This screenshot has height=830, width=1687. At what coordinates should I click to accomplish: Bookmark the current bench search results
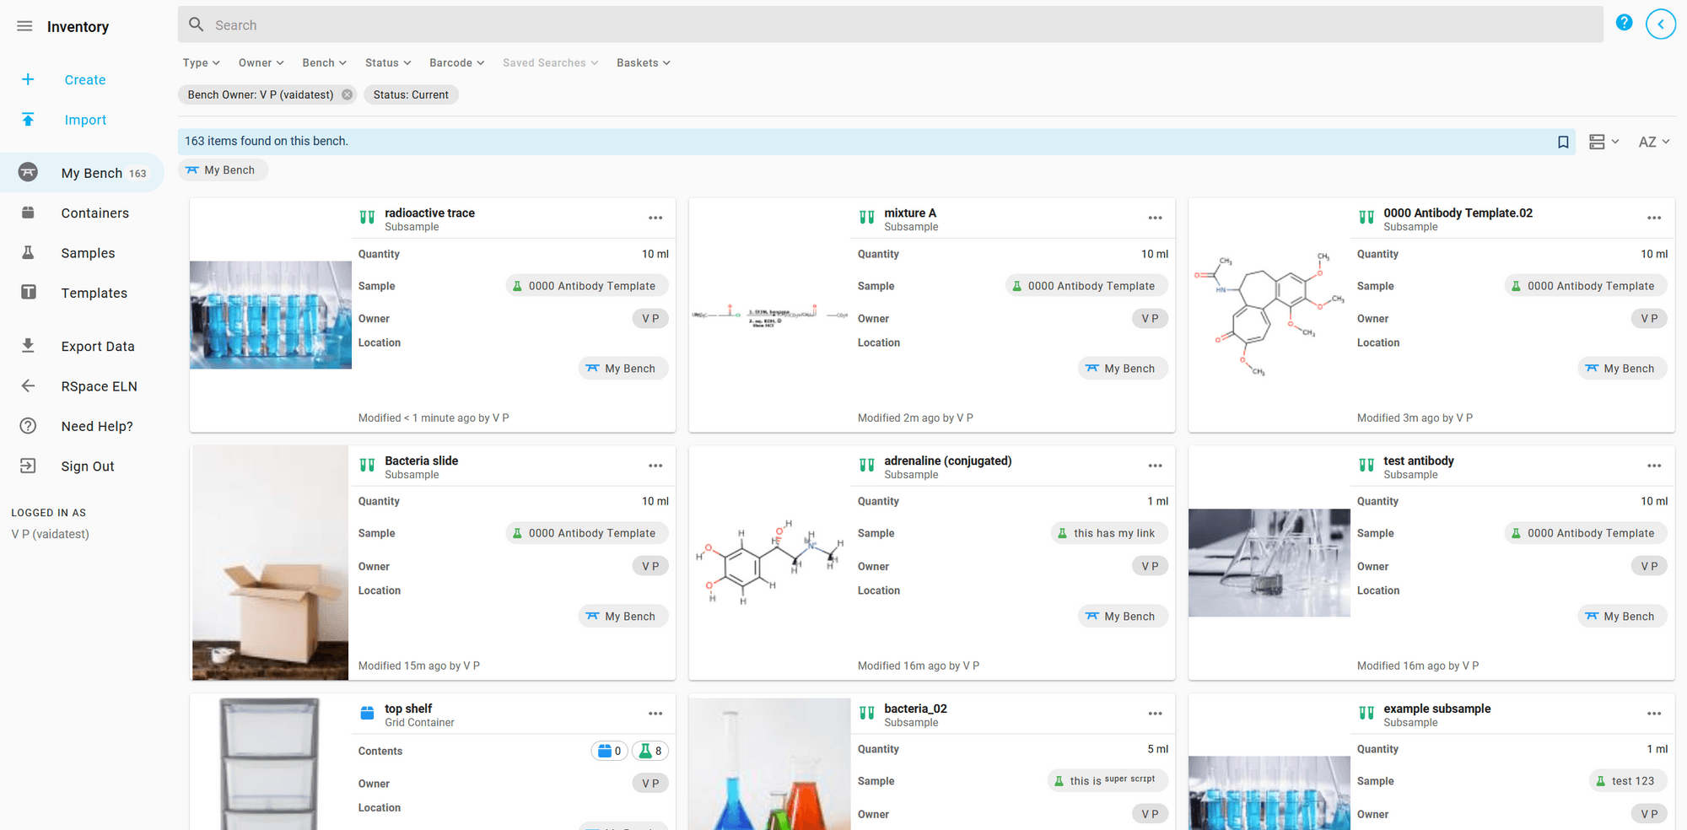1563,141
